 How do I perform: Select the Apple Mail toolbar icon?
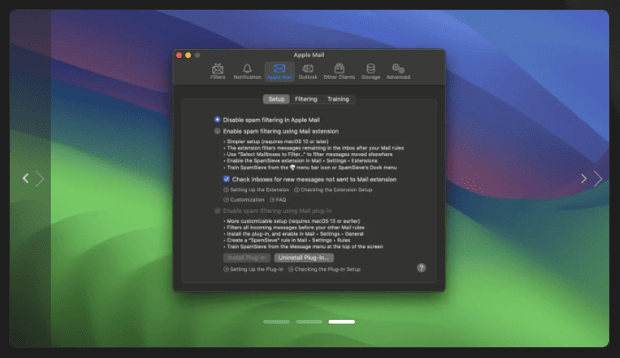point(280,72)
